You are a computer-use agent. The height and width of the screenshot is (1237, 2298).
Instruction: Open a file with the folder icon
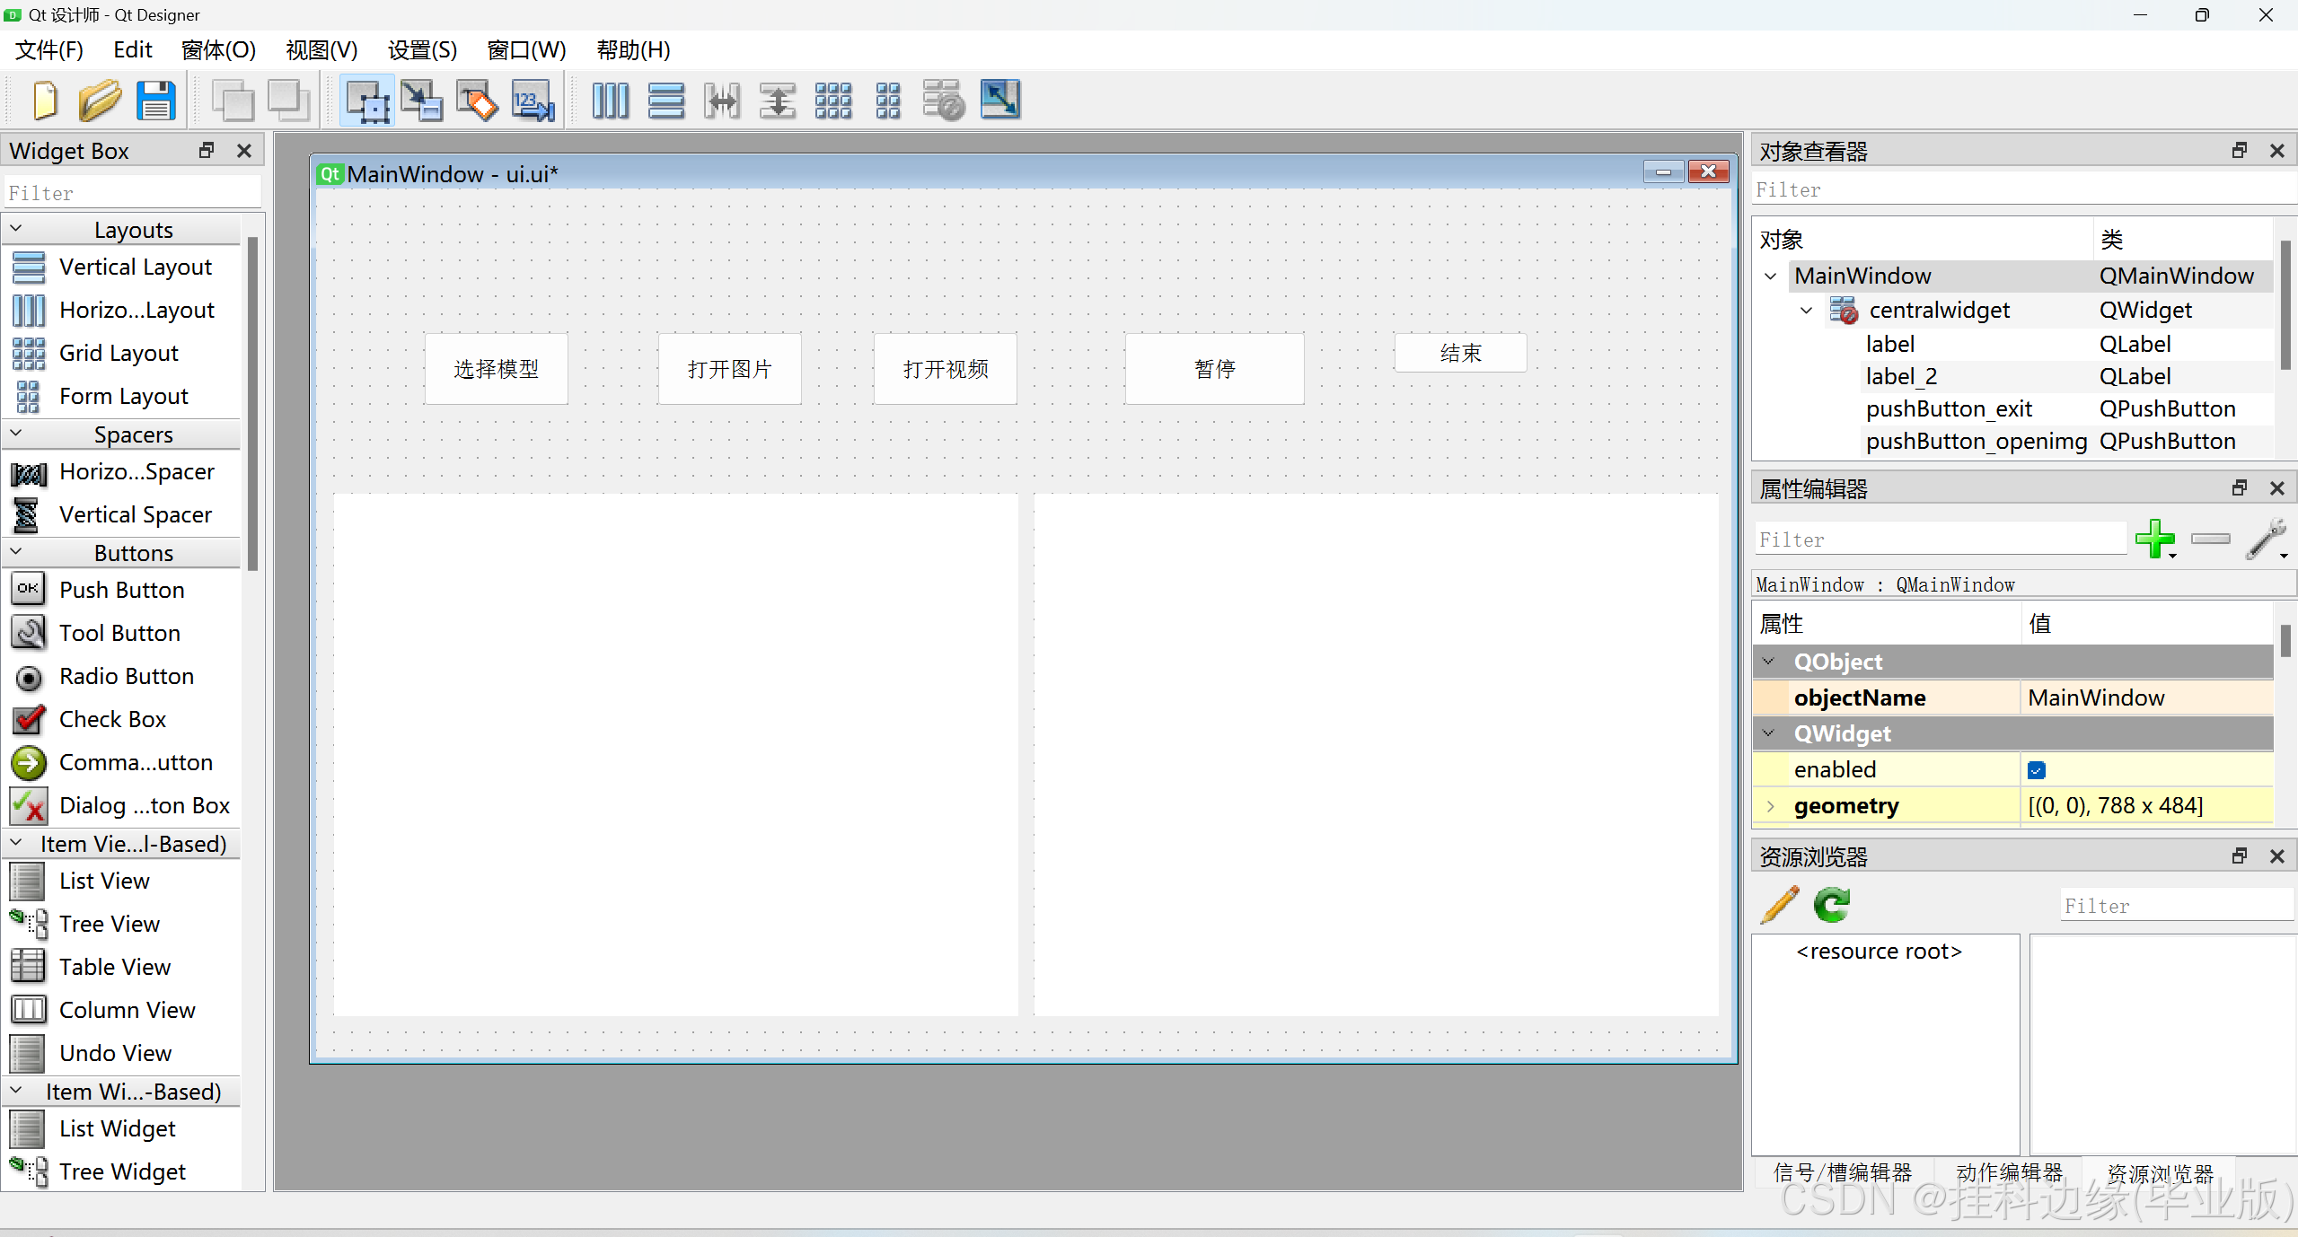100,101
